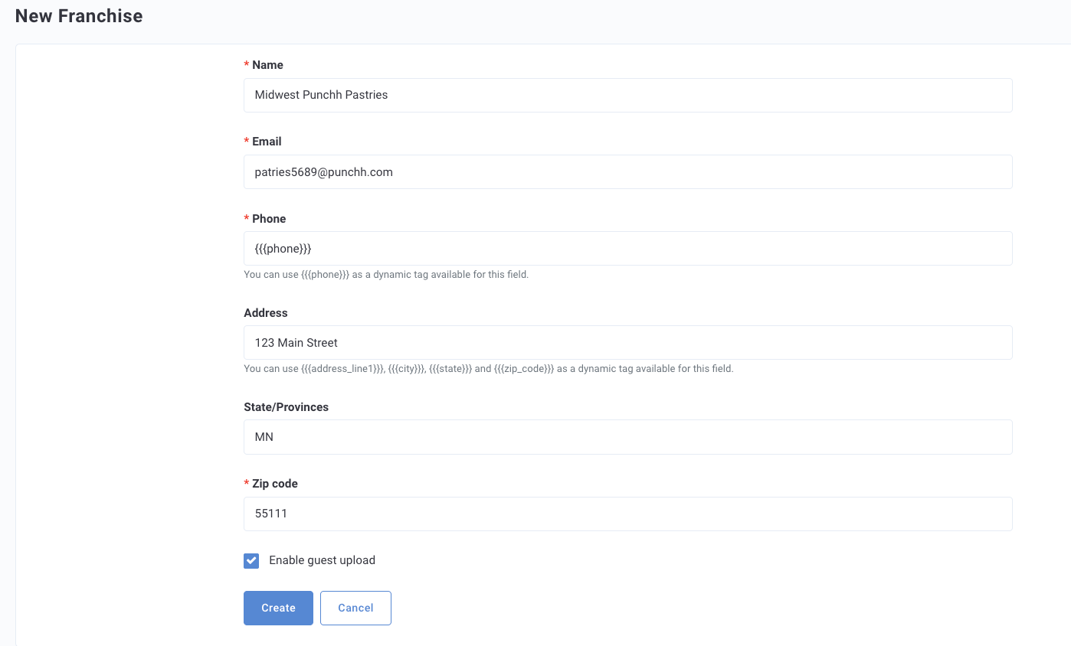The width and height of the screenshot is (1071, 646).
Task: Submit the form with Create button
Action: [278, 608]
